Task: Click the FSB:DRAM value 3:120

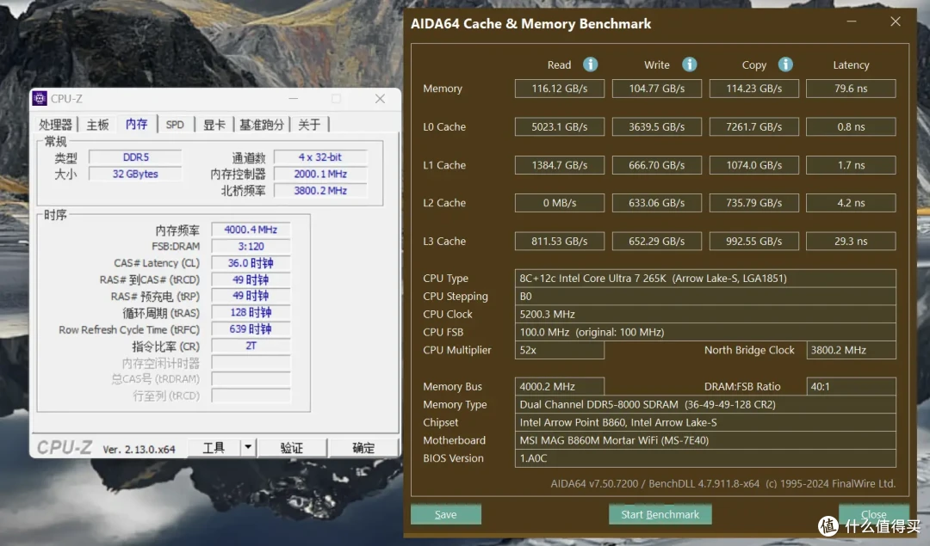Action: (x=251, y=246)
